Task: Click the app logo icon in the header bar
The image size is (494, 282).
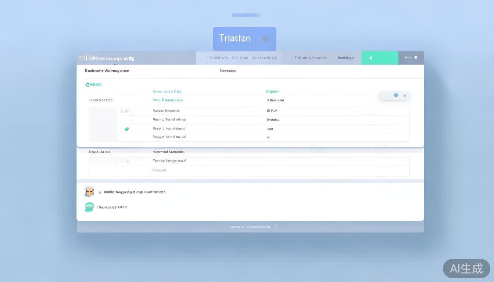Action: [81, 58]
